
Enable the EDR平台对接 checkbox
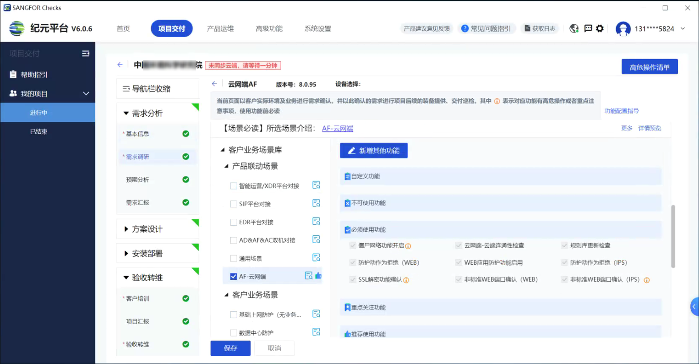tap(234, 222)
